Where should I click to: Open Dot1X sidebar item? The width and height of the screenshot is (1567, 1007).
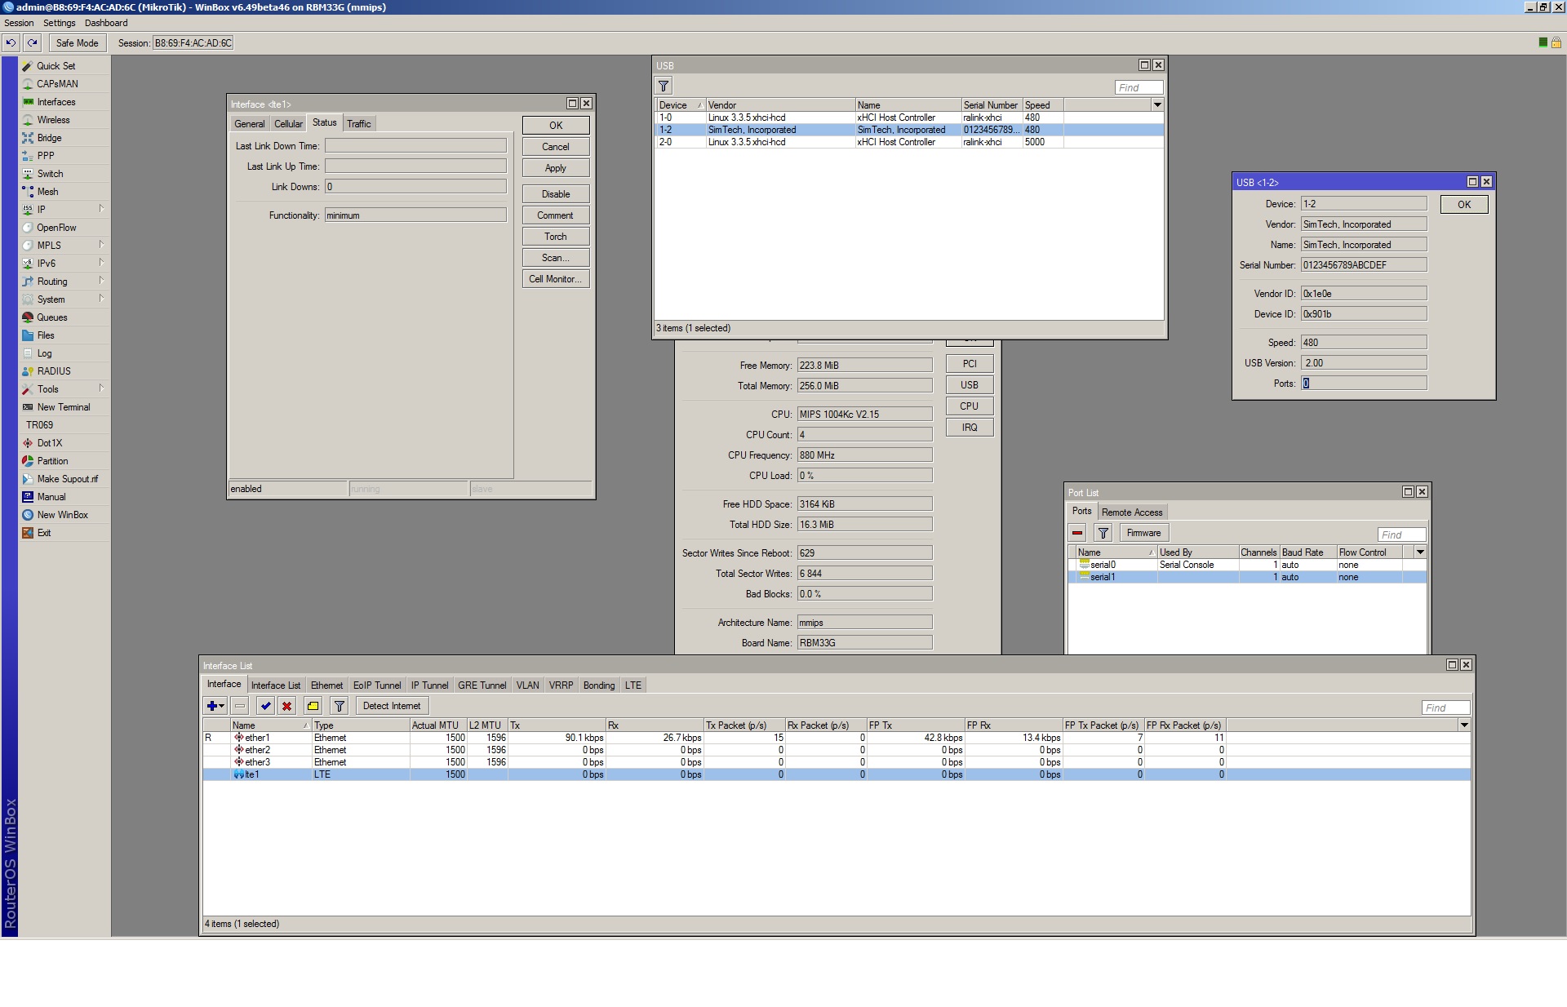click(49, 443)
